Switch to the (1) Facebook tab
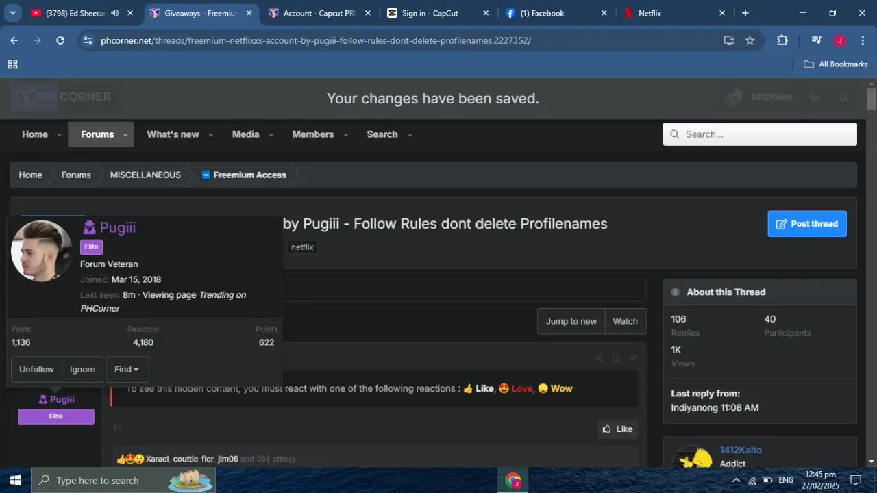Image resolution: width=877 pixels, height=493 pixels. (x=556, y=13)
